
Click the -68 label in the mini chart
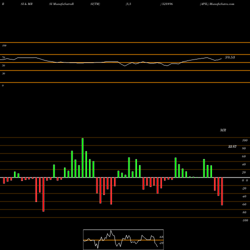tap(161, 237)
